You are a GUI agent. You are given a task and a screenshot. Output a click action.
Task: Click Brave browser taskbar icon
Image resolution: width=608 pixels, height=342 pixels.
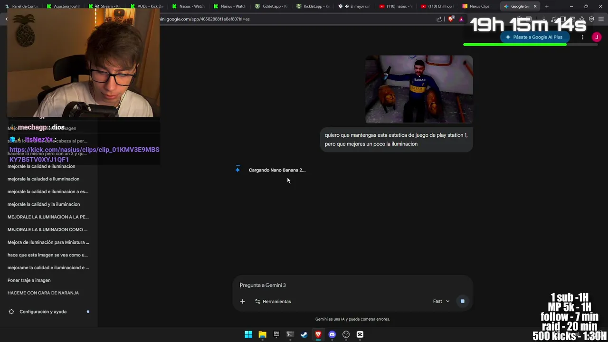point(318,334)
